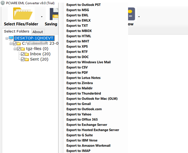Select Export to Zimbra
Image resolution: width=188 pixels, height=153 pixels.
[x=79, y=83]
